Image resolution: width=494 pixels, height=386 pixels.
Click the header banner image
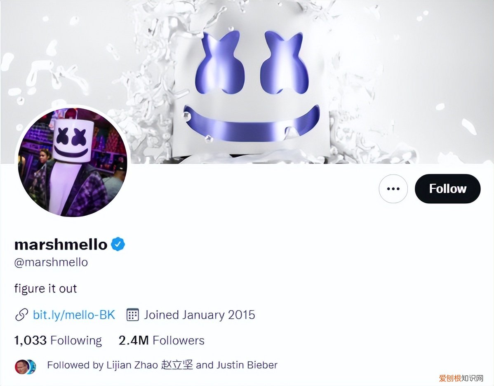click(x=247, y=82)
